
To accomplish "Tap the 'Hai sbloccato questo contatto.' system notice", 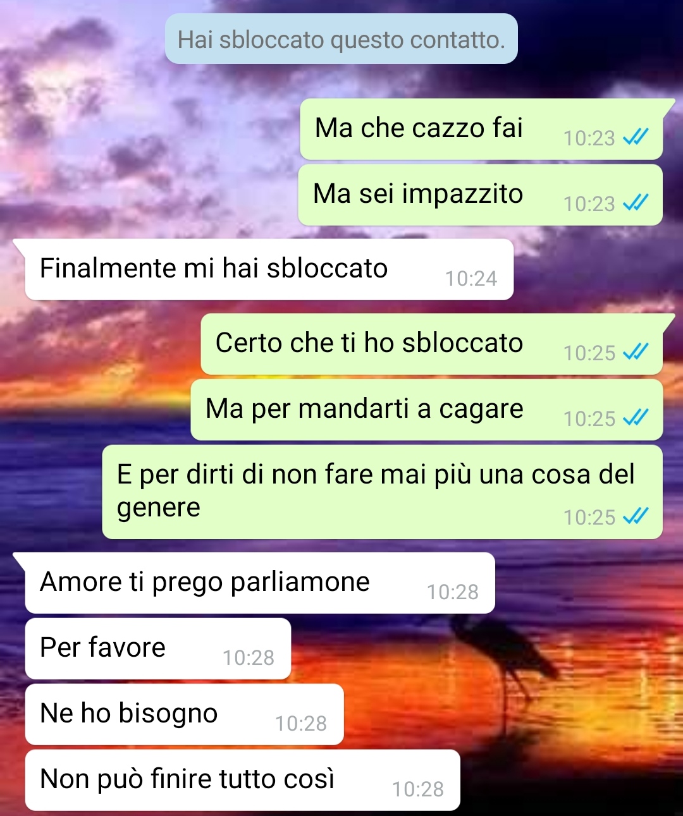I will click(x=341, y=39).
